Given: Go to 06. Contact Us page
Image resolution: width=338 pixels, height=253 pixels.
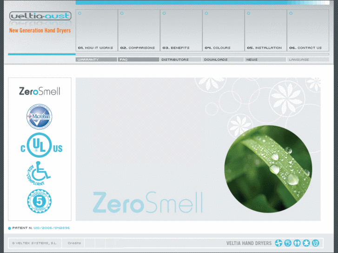Looking at the screenshot, I should point(308,30).
